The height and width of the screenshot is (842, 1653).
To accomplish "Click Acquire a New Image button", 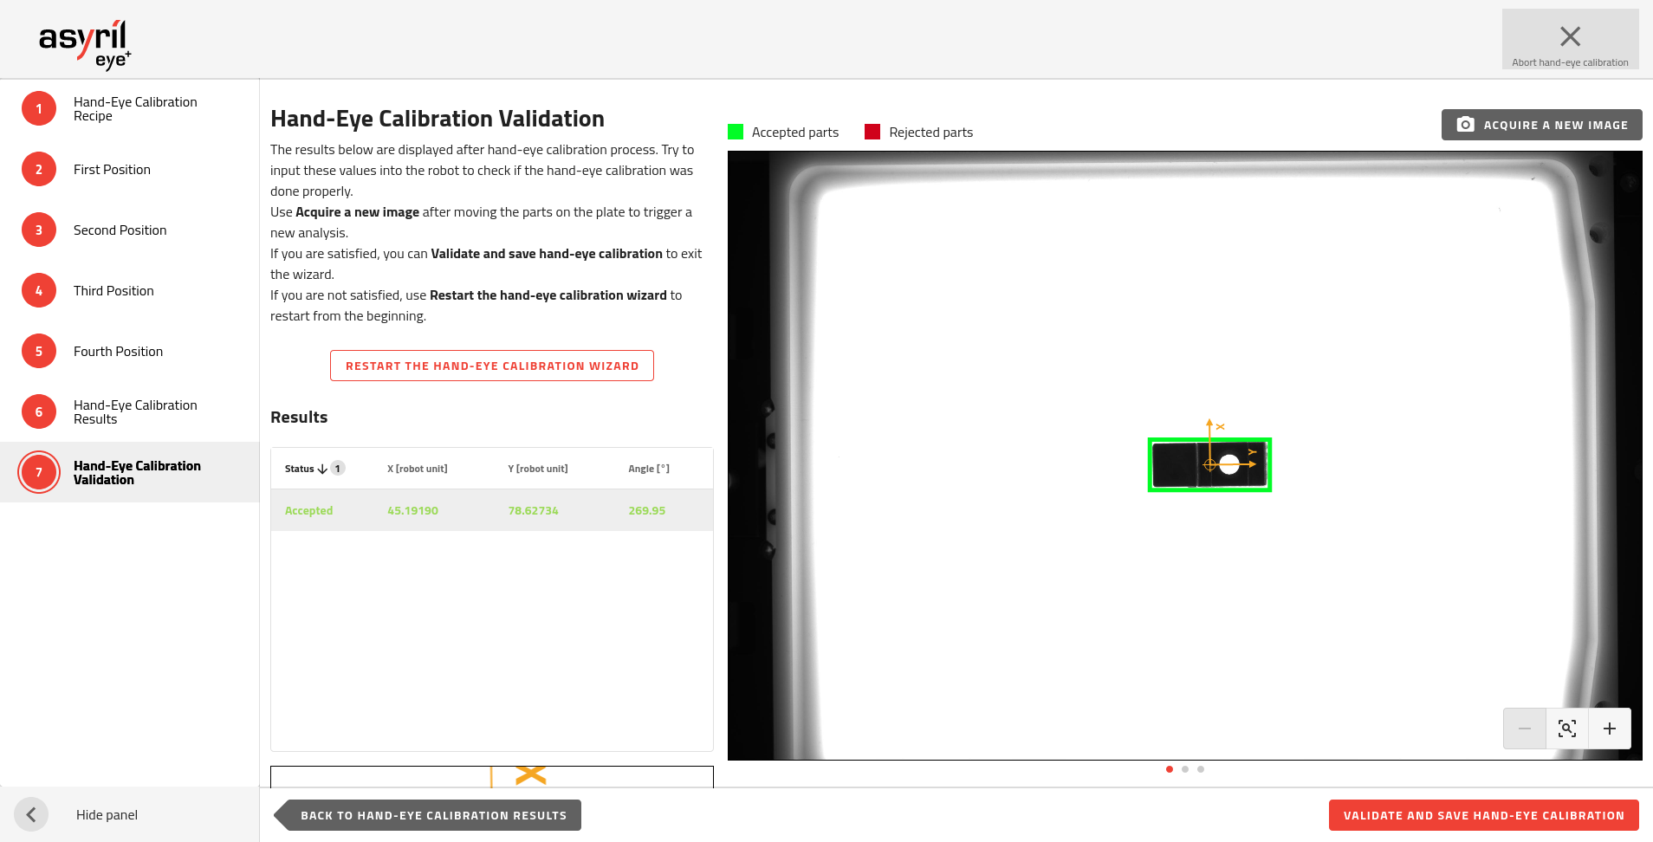I will click(1541, 125).
